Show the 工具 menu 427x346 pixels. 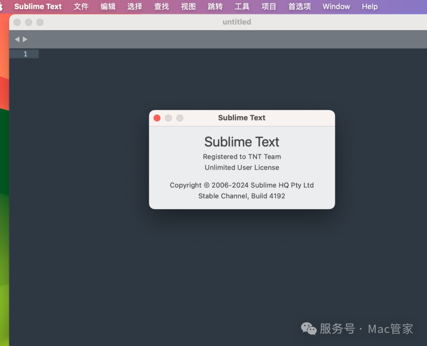tap(242, 7)
